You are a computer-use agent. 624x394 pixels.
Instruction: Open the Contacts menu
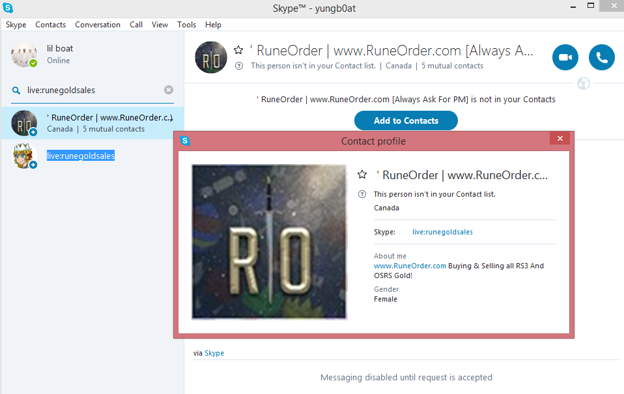click(51, 25)
